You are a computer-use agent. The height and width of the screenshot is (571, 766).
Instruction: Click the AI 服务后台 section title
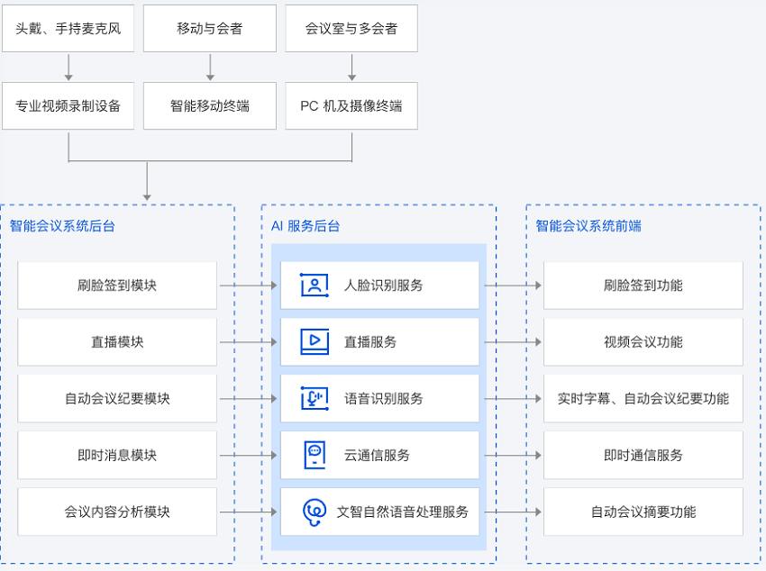(x=305, y=226)
